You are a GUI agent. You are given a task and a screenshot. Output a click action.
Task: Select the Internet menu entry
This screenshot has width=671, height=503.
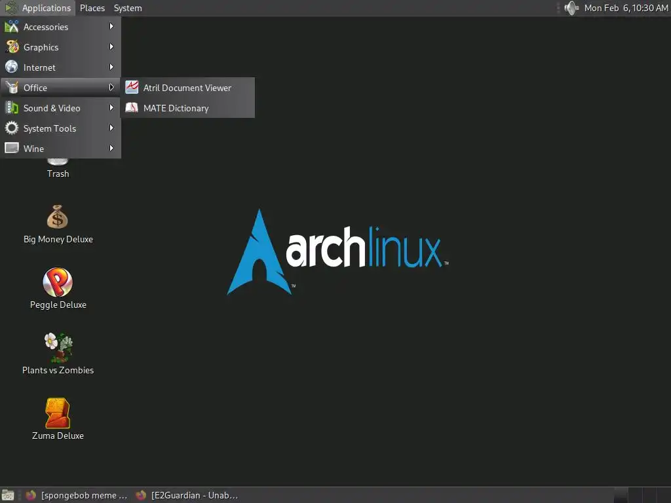60,67
